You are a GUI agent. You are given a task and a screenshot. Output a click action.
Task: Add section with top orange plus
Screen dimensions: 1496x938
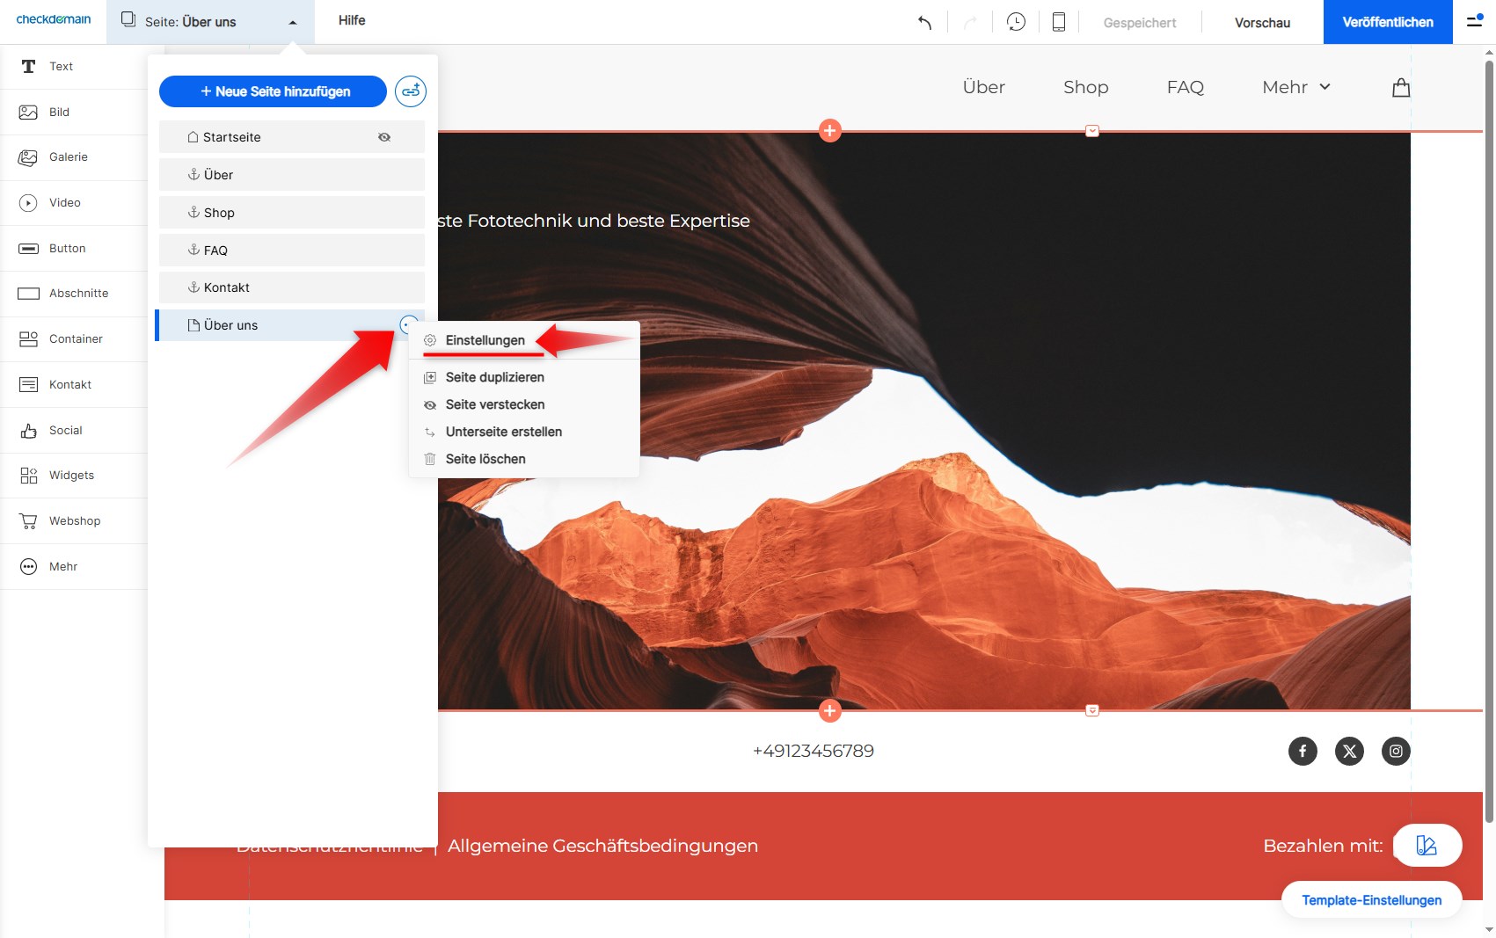point(829,131)
